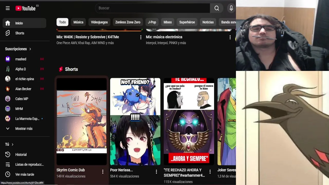Click live indicator next to mashed

42,59
